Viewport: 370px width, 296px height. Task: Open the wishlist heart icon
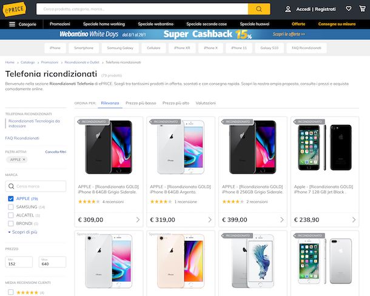click(349, 8)
